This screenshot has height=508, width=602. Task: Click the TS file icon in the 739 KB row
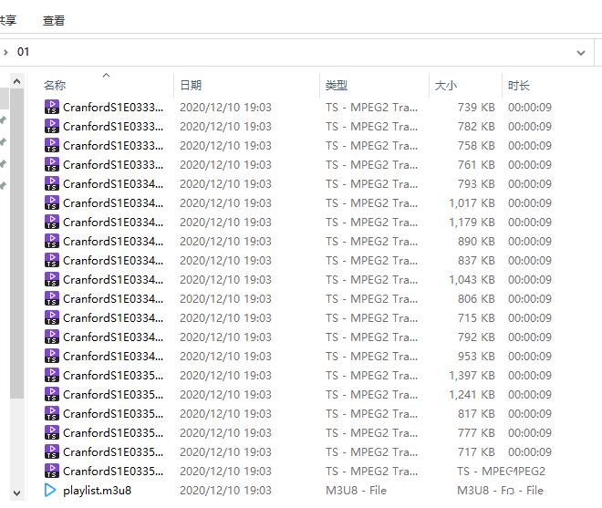point(52,107)
